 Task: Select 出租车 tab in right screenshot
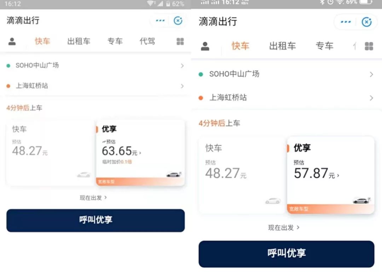[282, 46]
